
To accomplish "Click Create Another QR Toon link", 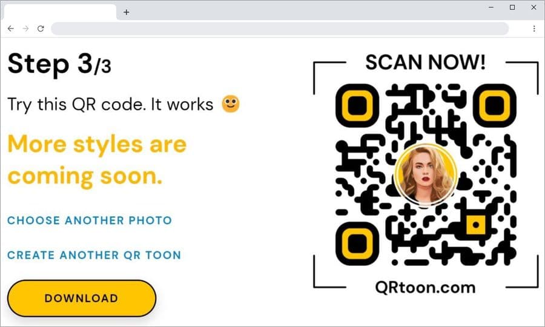I will pyautogui.click(x=94, y=255).
